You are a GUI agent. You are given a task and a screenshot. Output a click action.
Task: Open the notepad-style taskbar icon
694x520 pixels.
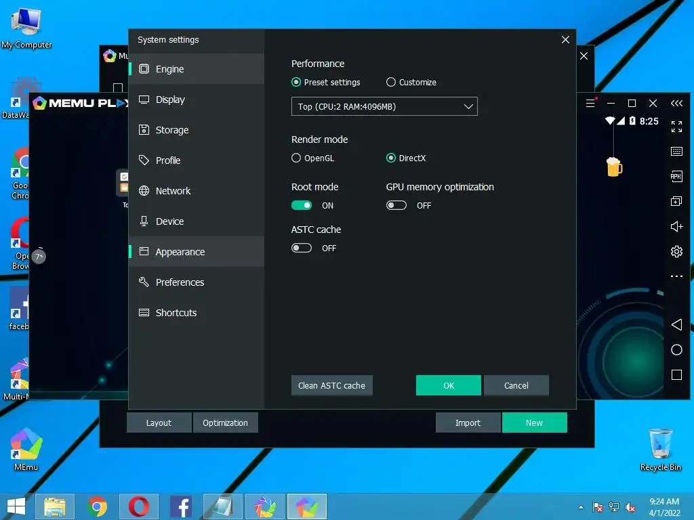point(223,506)
